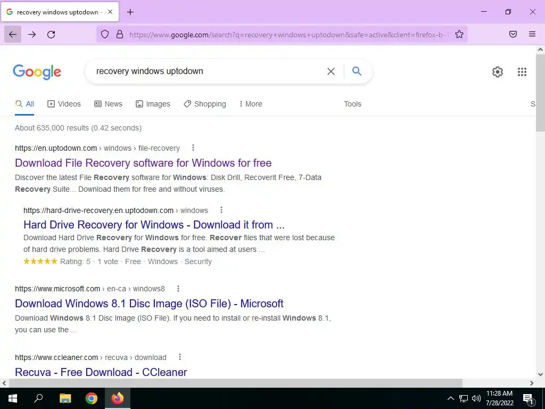The width and height of the screenshot is (545, 409).
Task: Open network status tray icon
Action: click(x=464, y=398)
